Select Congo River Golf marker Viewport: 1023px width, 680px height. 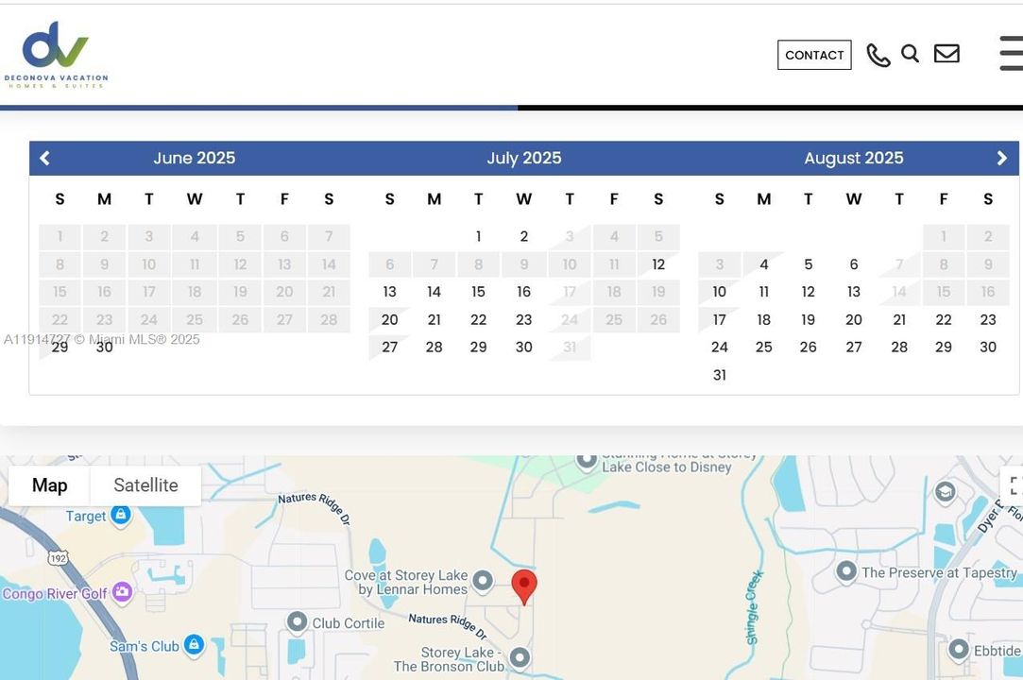(x=122, y=592)
